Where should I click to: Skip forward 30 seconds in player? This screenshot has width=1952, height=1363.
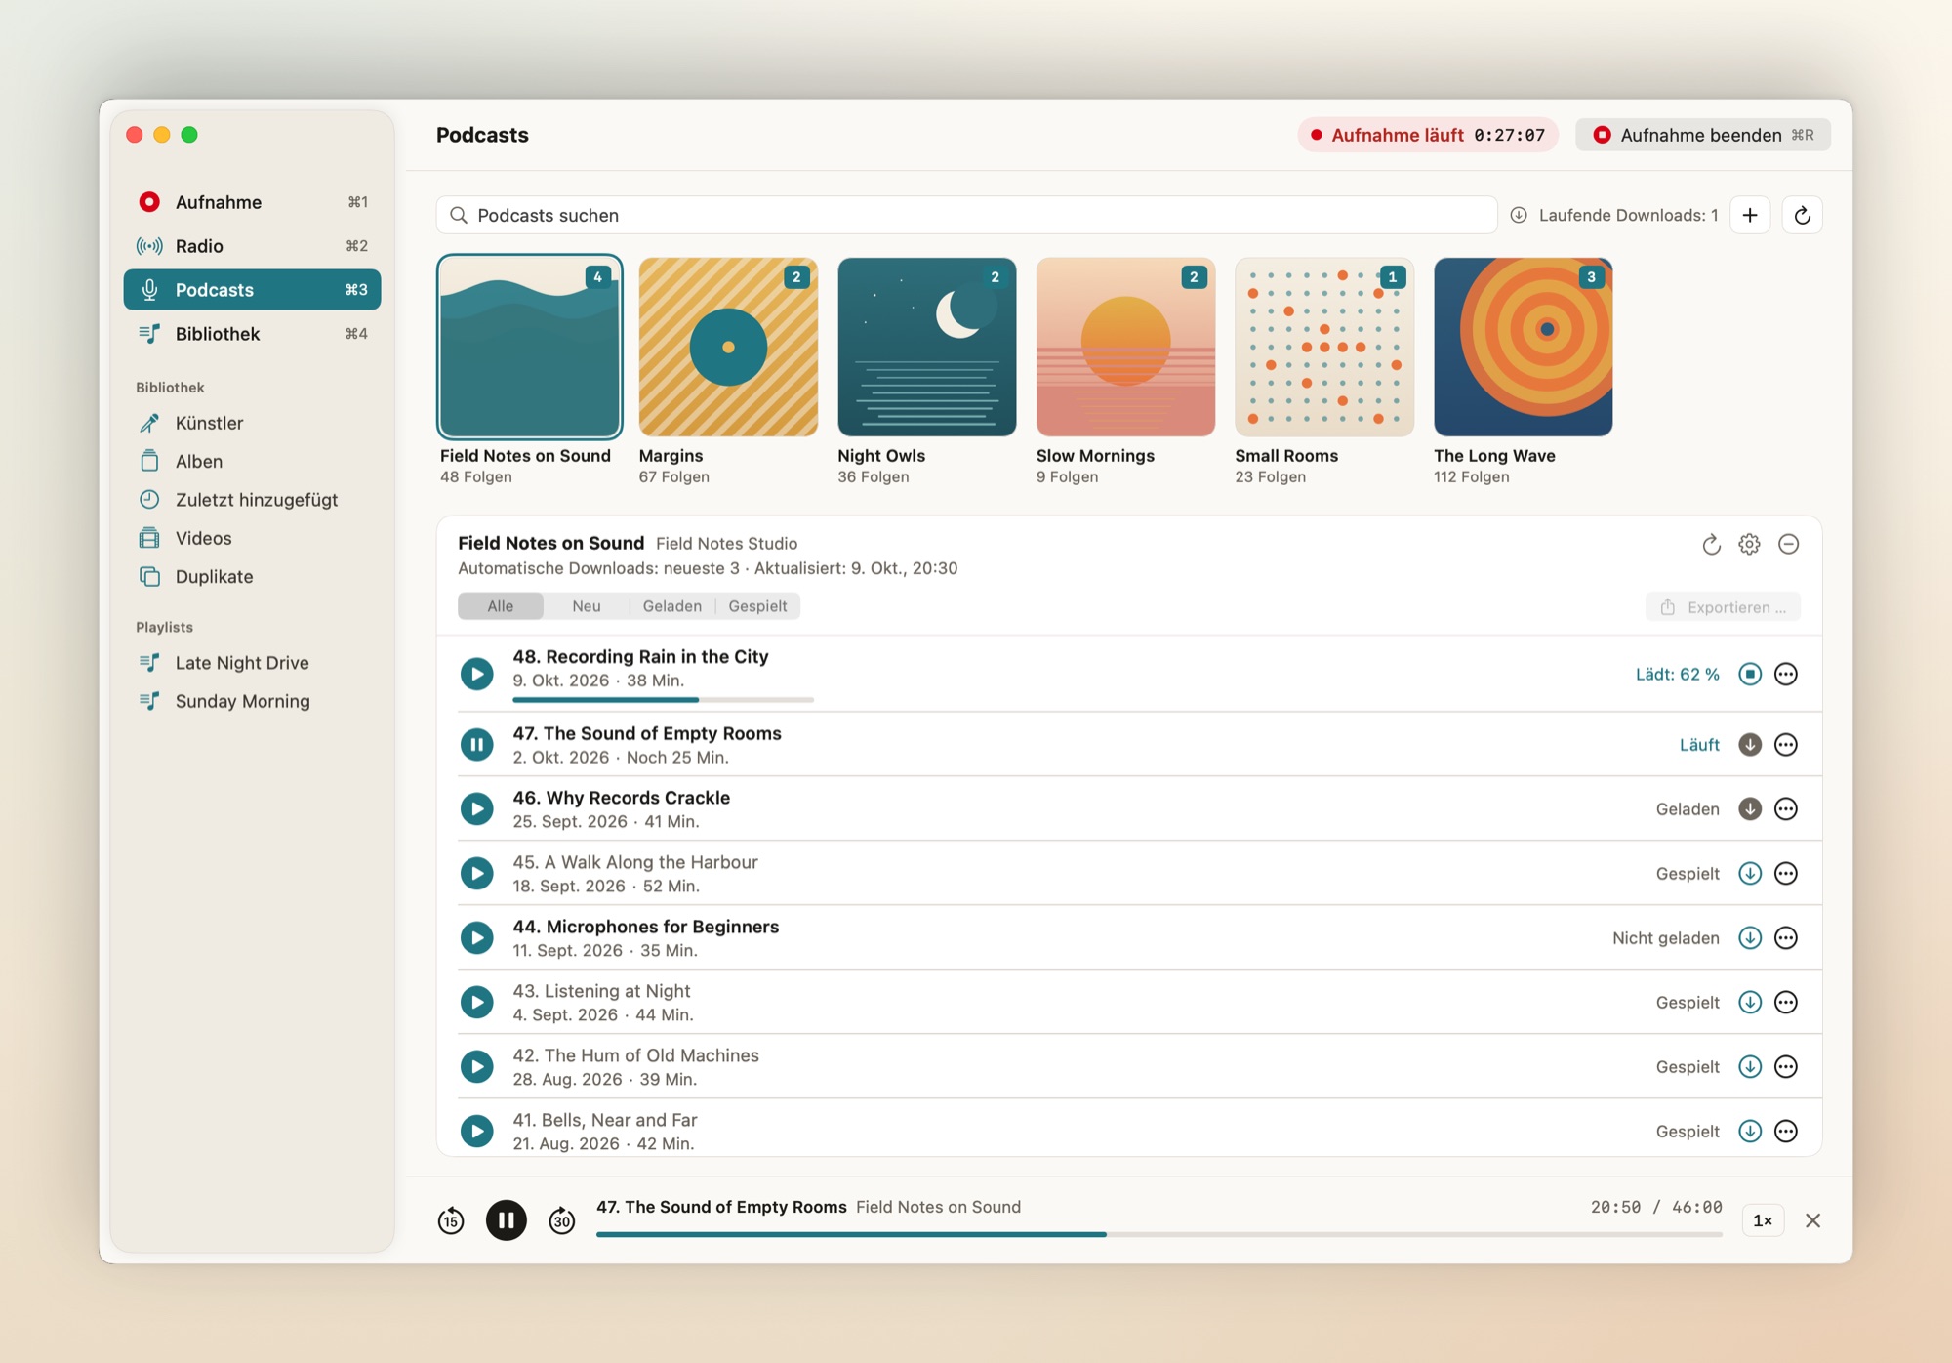click(x=562, y=1220)
